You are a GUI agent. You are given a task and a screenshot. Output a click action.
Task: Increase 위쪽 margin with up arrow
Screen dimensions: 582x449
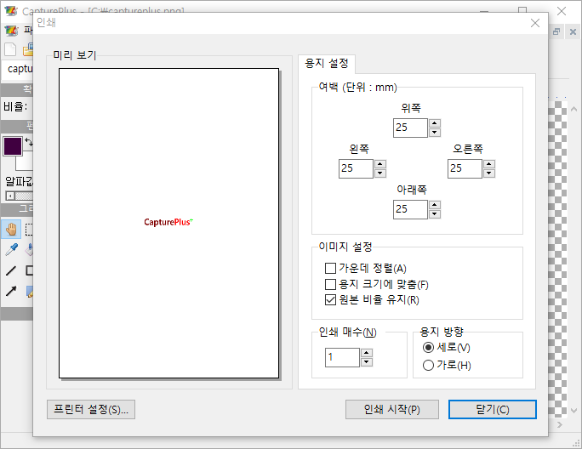tap(435, 123)
